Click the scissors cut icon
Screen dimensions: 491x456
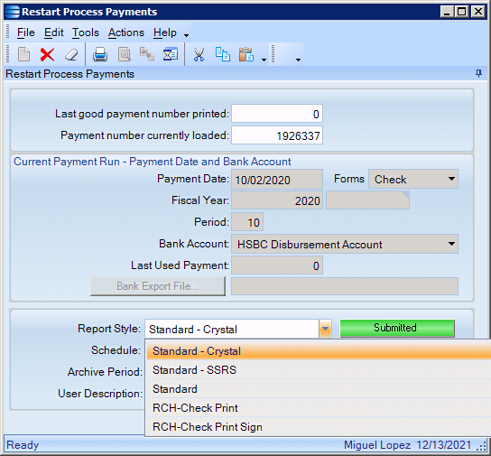pyautogui.click(x=199, y=55)
